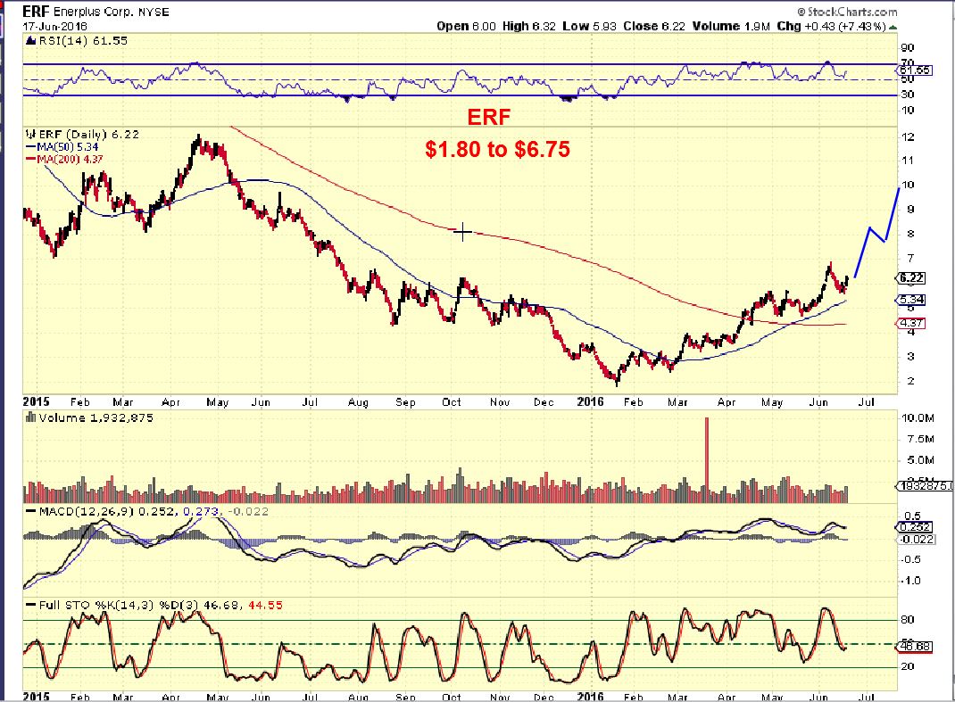The image size is (955, 702).
Task: Click the red MA(200) legend line marker
Action: [x=30, y=160]
